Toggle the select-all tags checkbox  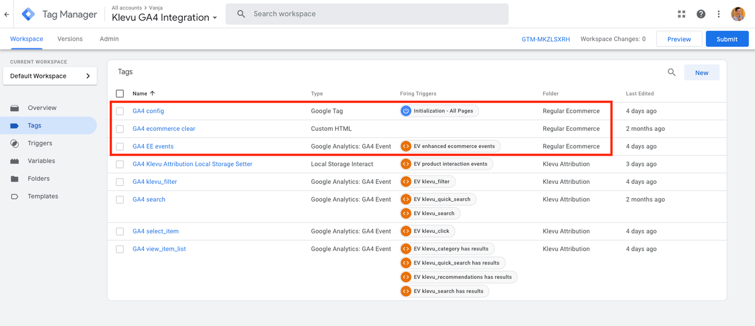[120, 93]
